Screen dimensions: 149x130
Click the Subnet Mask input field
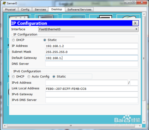coord(91,52)
